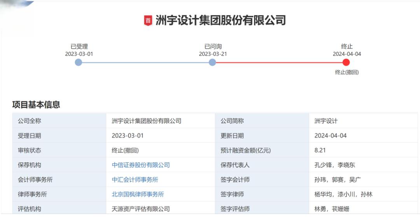
Task: Click the 签字评估师 value 林勇，苌姗姗
Action: (332, 209)
